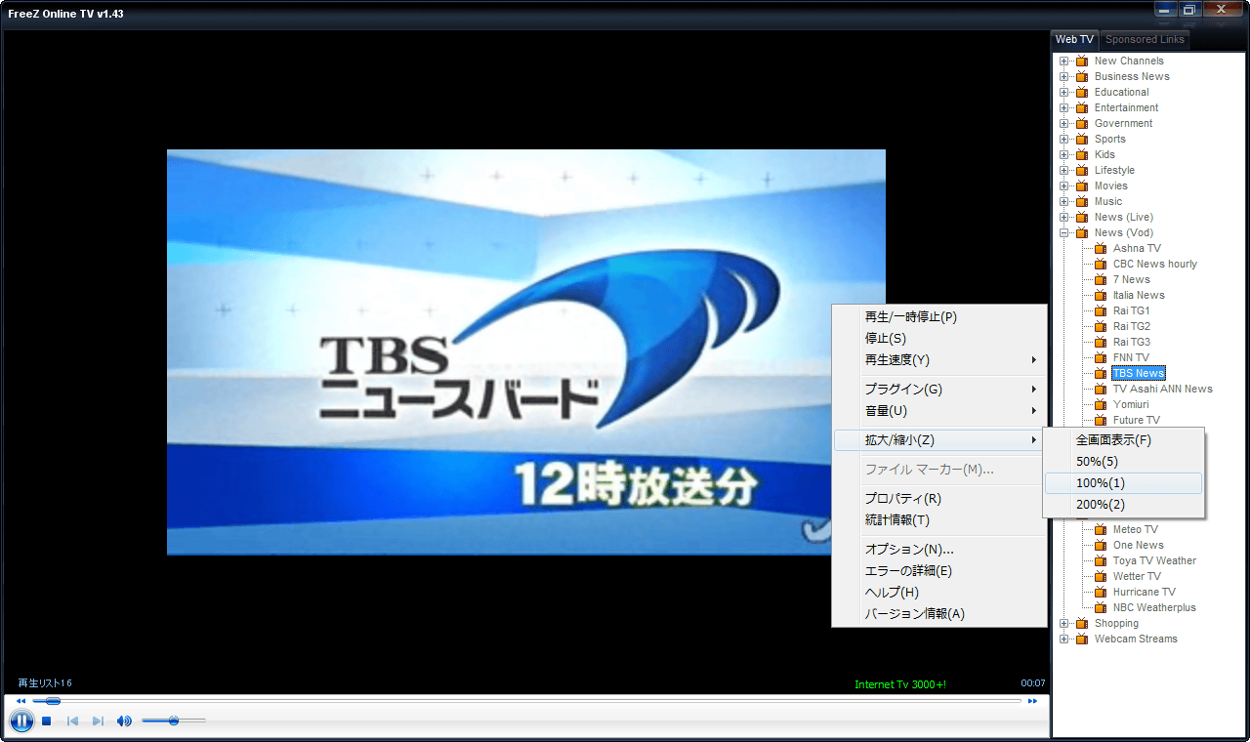Select 全画面表示(F) fullscreen option
The width and height of the screenshot is (1250, 742).
click(1123, 440)
